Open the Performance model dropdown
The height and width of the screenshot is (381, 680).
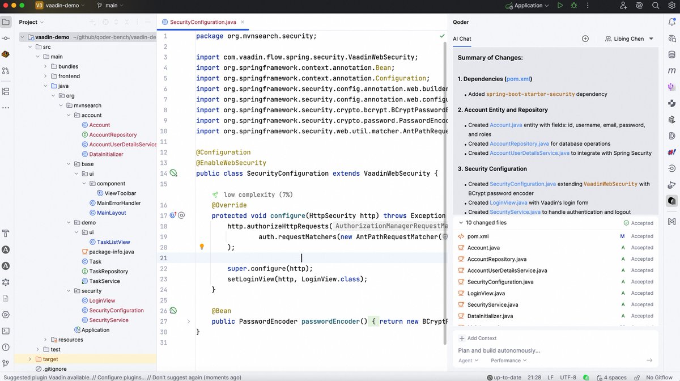pyautogui.click(x=508, y=361)
